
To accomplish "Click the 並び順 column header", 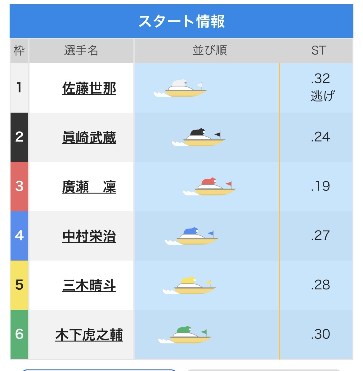I will coord(210,51).
